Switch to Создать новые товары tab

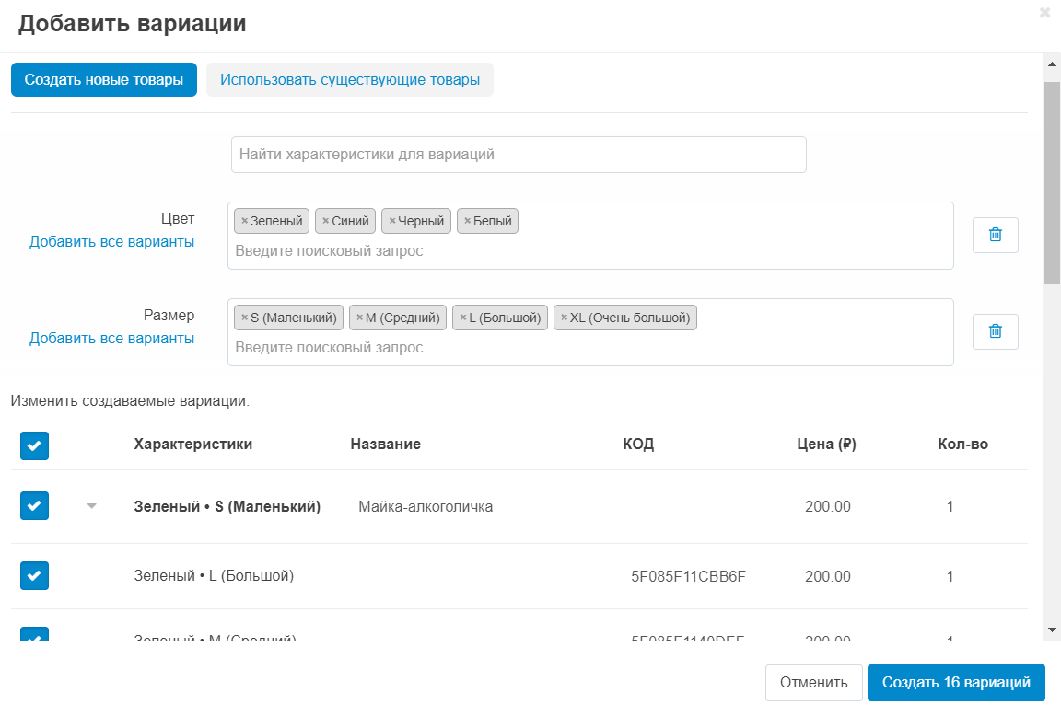pos(104,80)
